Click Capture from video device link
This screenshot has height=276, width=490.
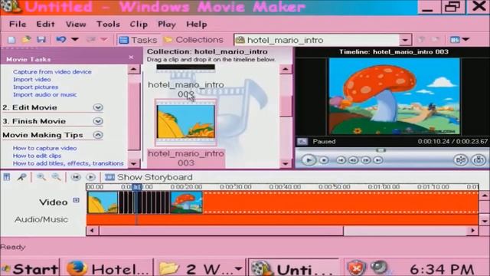(x=52, y=71)
